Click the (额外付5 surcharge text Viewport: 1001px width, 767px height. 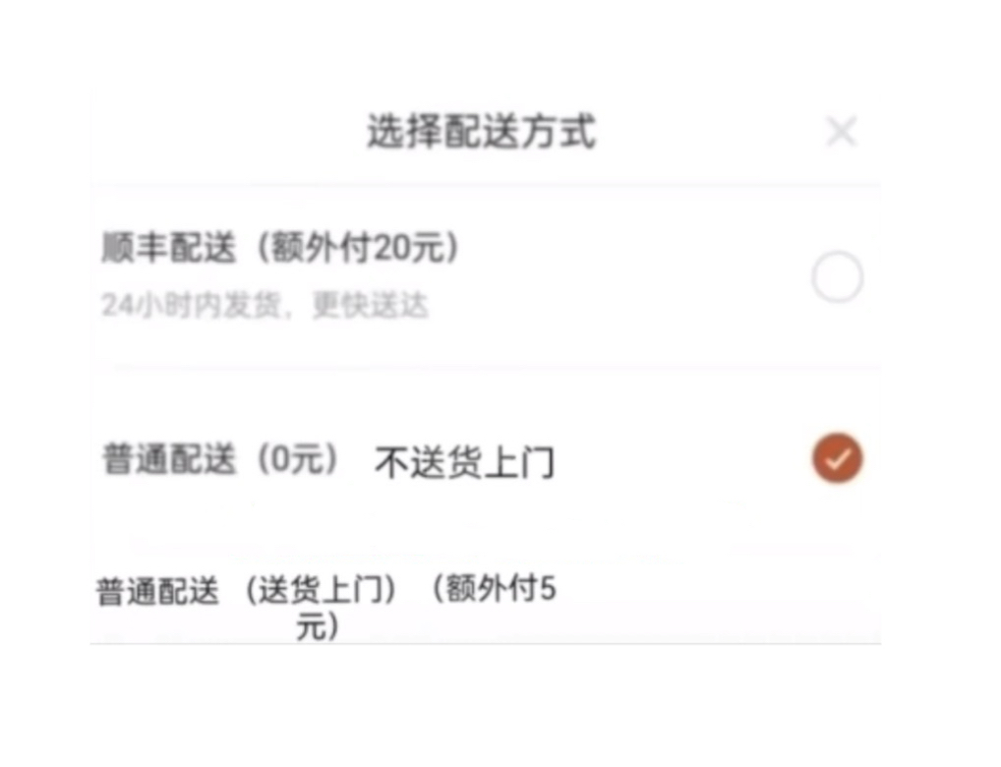[x=493, y=590]
